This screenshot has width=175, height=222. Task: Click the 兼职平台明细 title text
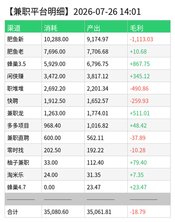[x=39, y=12]
